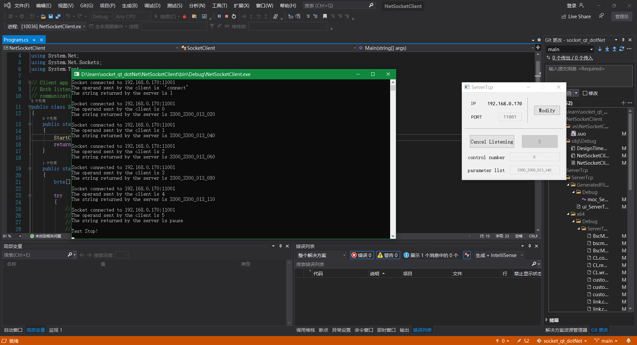Click the Git Pull down-arrow icon

point(607,49)
